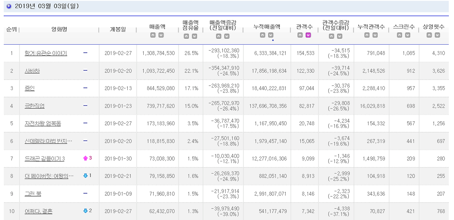
Task: Sort 관객수 column ascending with up arrow
Action: pos(300,35)
